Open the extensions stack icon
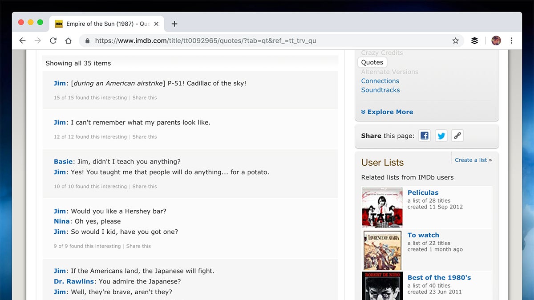Image resolution: width=534 pixels, height=300 pixels. pos(474,40)
